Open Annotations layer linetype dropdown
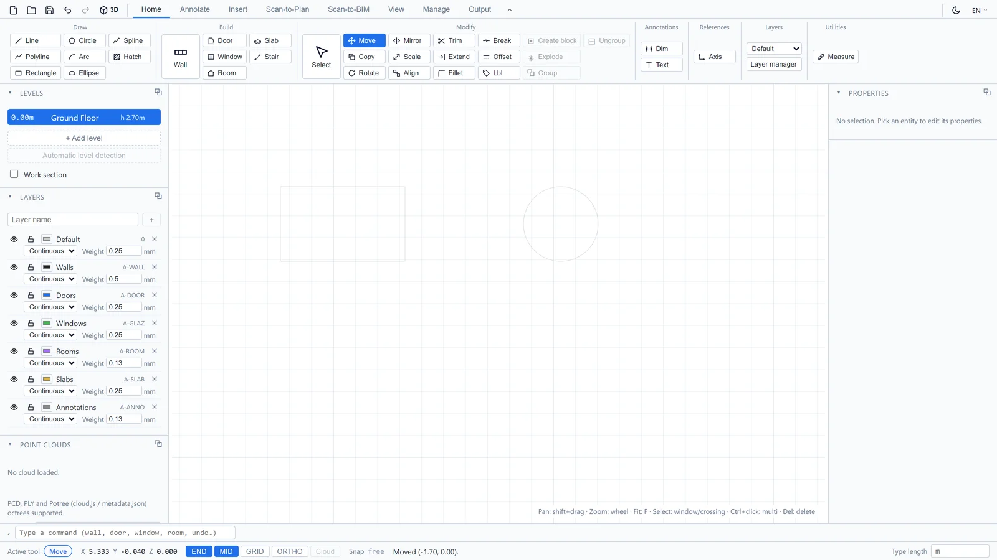The height and width of the screenshot is (560, 997). (50, 419)
